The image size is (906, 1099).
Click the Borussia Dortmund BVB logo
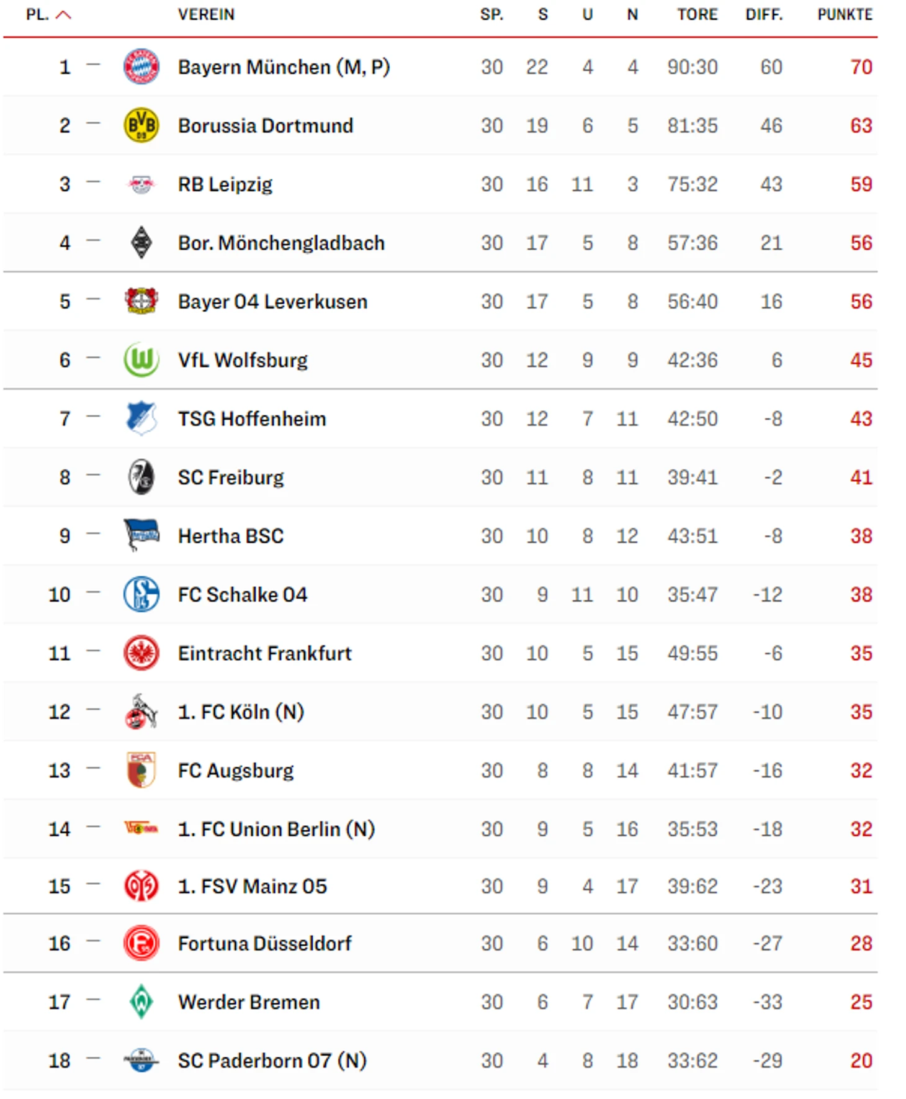141,125
